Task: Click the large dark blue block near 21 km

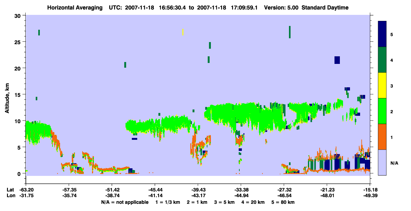Action: [337, 60]
